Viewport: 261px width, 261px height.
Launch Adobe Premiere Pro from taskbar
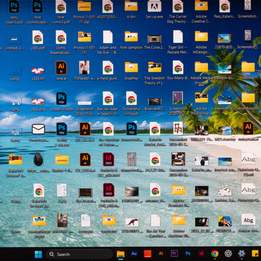[174, 253]
